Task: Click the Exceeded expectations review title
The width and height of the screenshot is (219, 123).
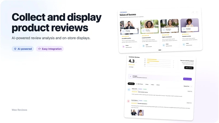Action: point(142,104)
